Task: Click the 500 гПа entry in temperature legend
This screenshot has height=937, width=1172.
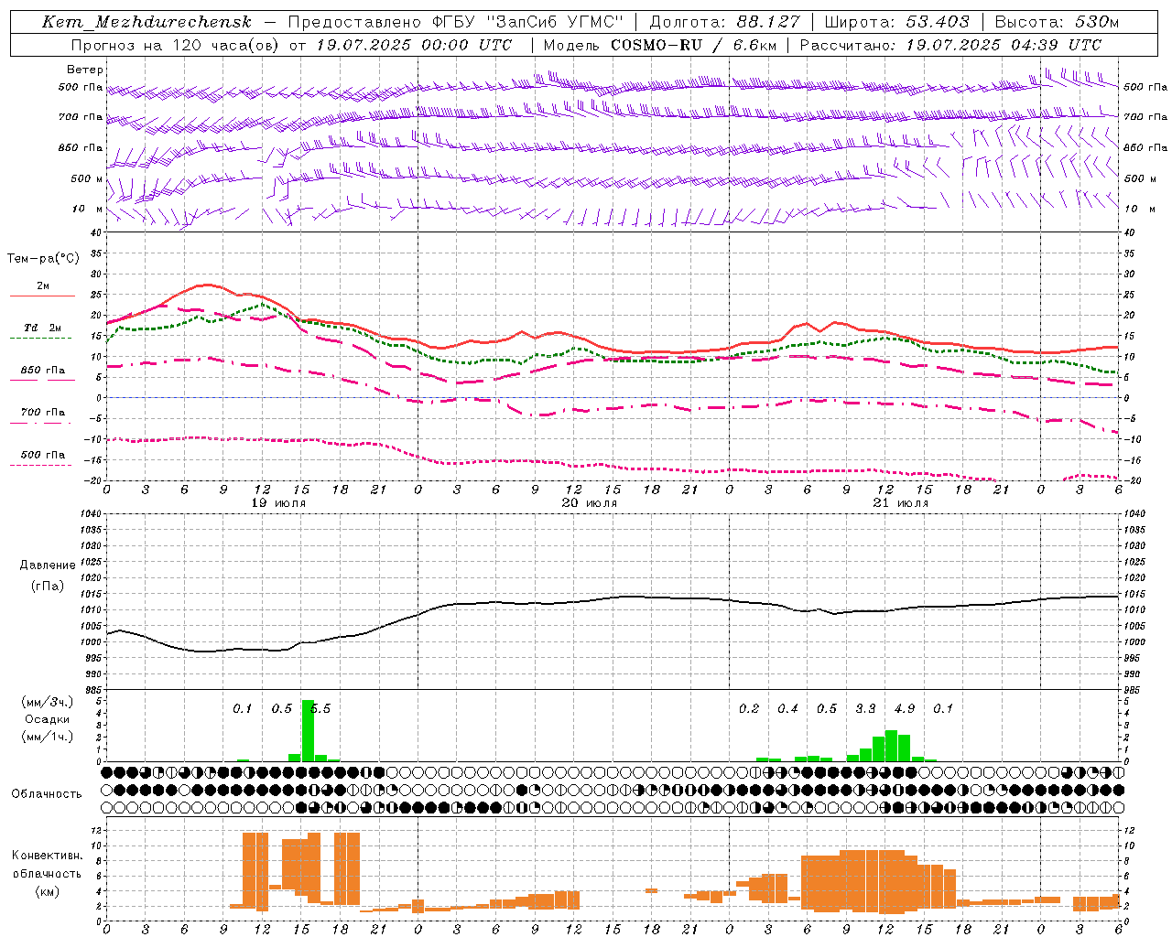Action: [43, 455]
